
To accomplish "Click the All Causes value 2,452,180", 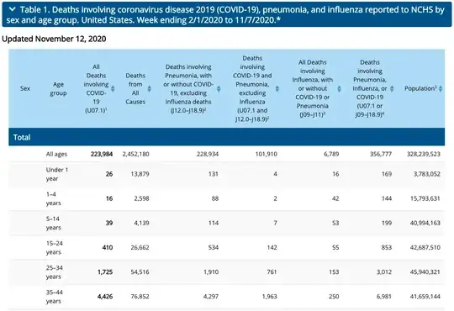I will click(x=135, y=154).
